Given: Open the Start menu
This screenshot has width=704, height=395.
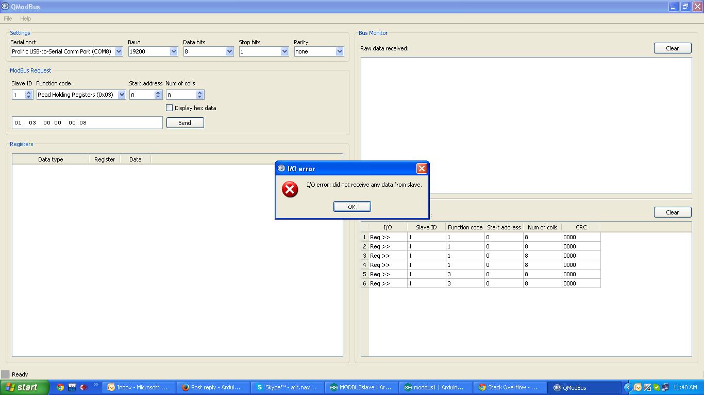Looking at the screenshot, I should [x=23, y=387].
